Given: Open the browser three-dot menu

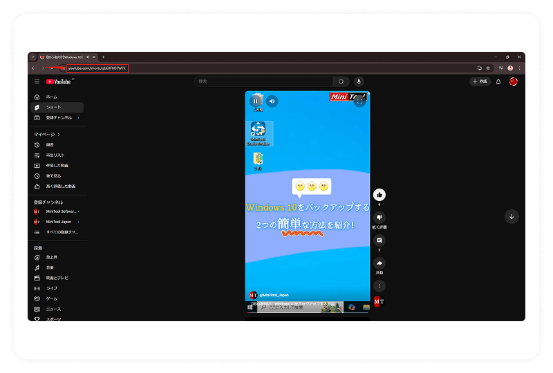Looking at the screenshot, I should [x=519, y=68].
